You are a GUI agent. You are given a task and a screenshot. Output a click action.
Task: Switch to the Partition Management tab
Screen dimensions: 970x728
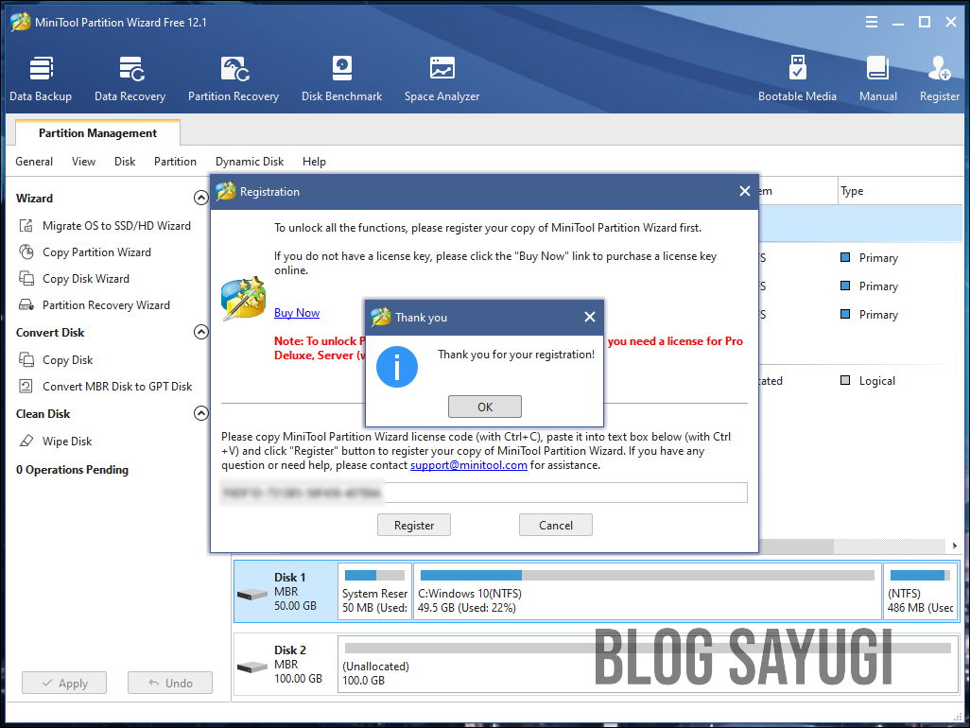click(x=96, y=132)
